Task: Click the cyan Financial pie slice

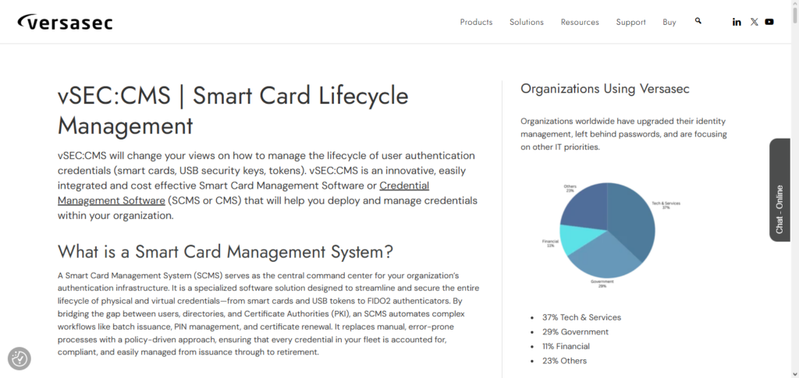Action: [578, 238]
